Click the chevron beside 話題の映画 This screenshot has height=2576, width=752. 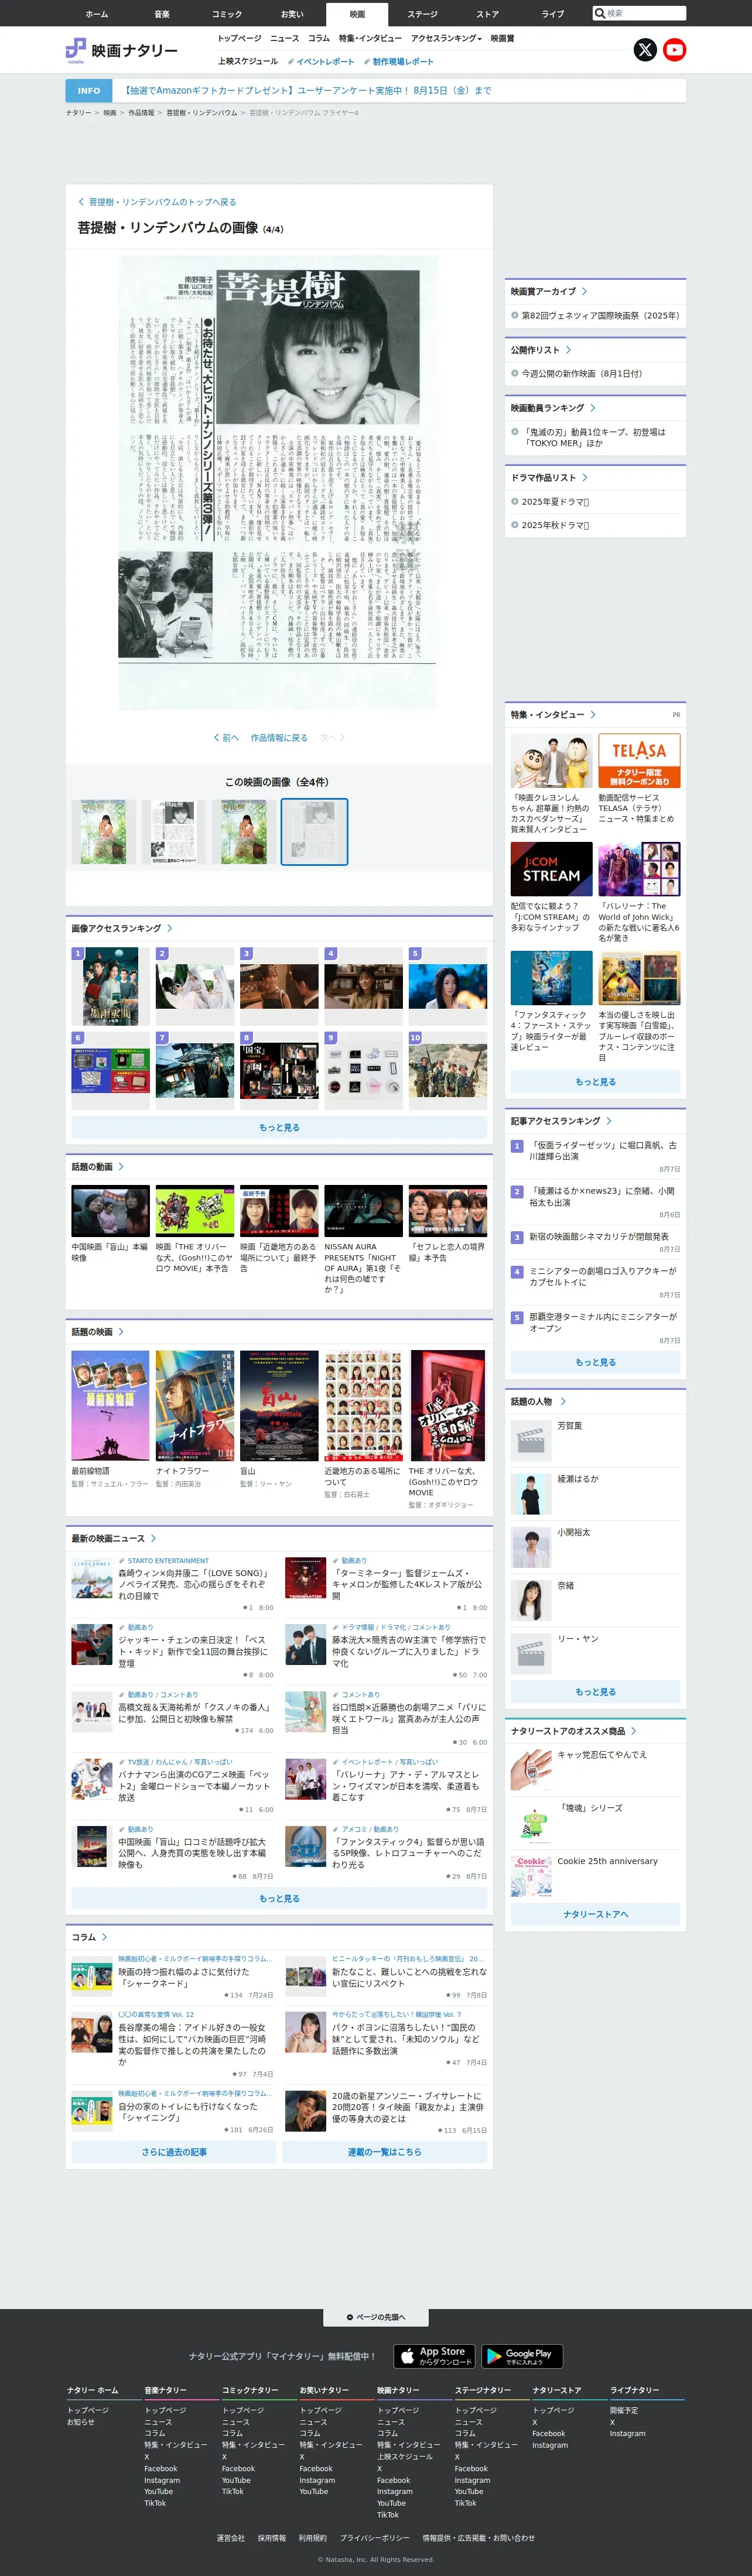pos(122,1332)
